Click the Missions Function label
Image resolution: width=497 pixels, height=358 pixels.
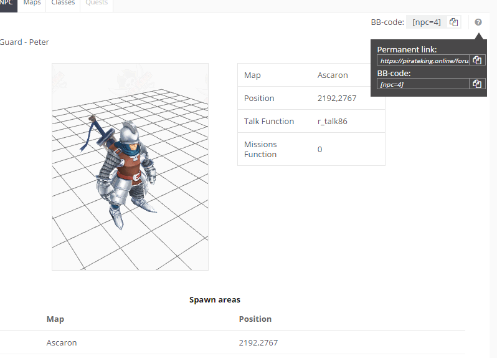coord(260,150)
